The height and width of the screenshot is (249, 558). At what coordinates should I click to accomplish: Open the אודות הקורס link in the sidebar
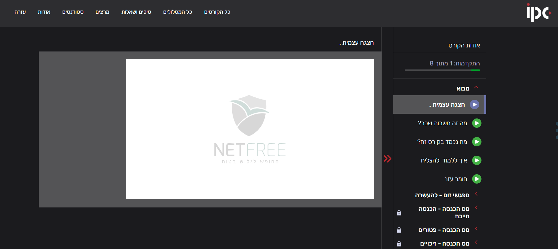coord(464,46)
